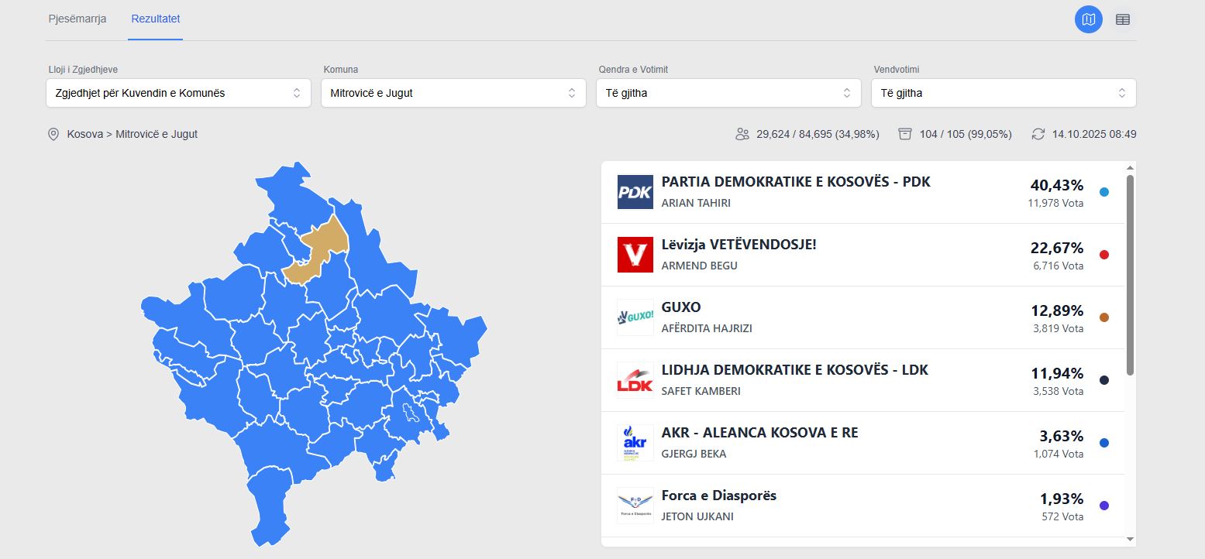
Task: Select the Rezultatet tab
Action: (x=156, y=19)
